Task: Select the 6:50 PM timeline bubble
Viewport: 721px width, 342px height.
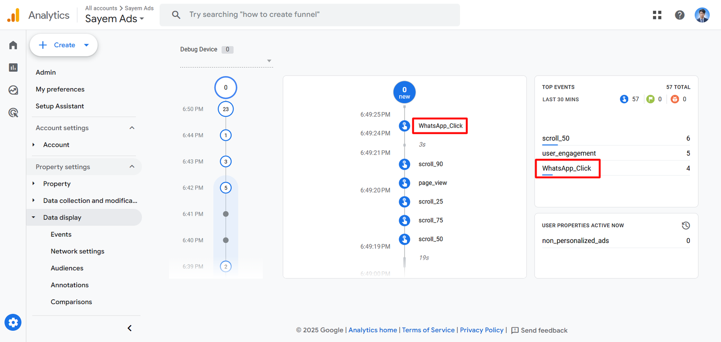Action: (226, 109)
